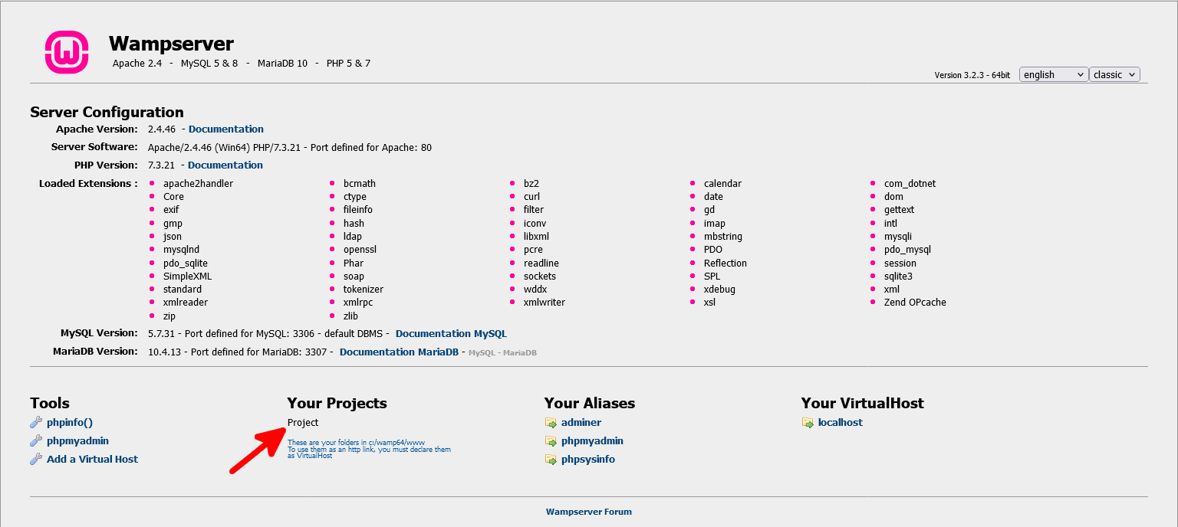The image size is (1178, 527).
Task: Launch phpinfo() from Tools
Action: pyautogui.click(x=67, y=422)
